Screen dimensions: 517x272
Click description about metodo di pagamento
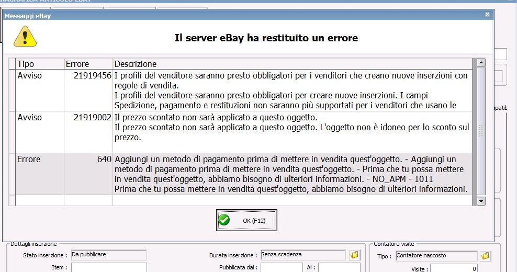(293, 174)
